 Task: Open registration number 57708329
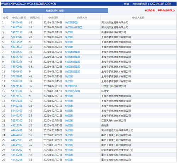tap(17, 81)
